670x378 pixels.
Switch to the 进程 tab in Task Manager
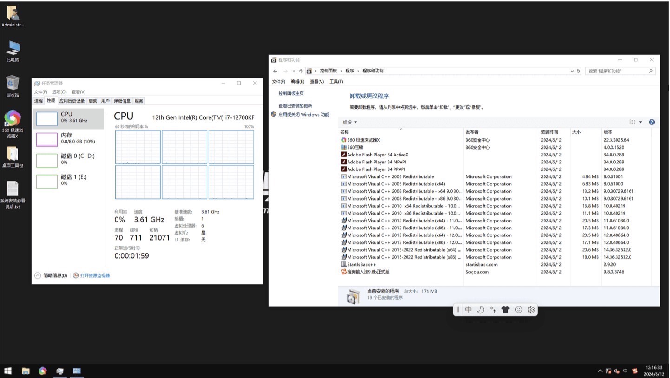(38, 101)
